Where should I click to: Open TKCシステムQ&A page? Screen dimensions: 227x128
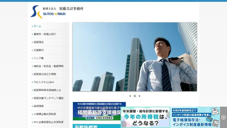click(50, 82)
